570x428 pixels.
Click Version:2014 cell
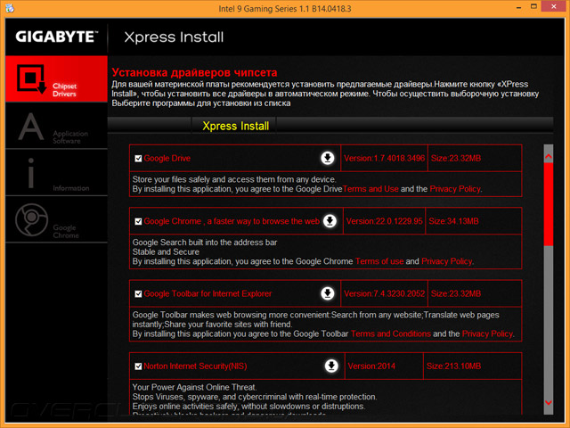[x=384, y=366]
